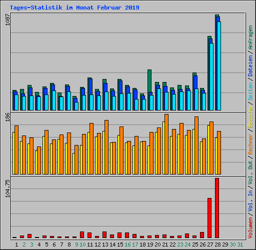Click green day label 23
Viewport: 256px width, 250px height.
tap(180, 244)
